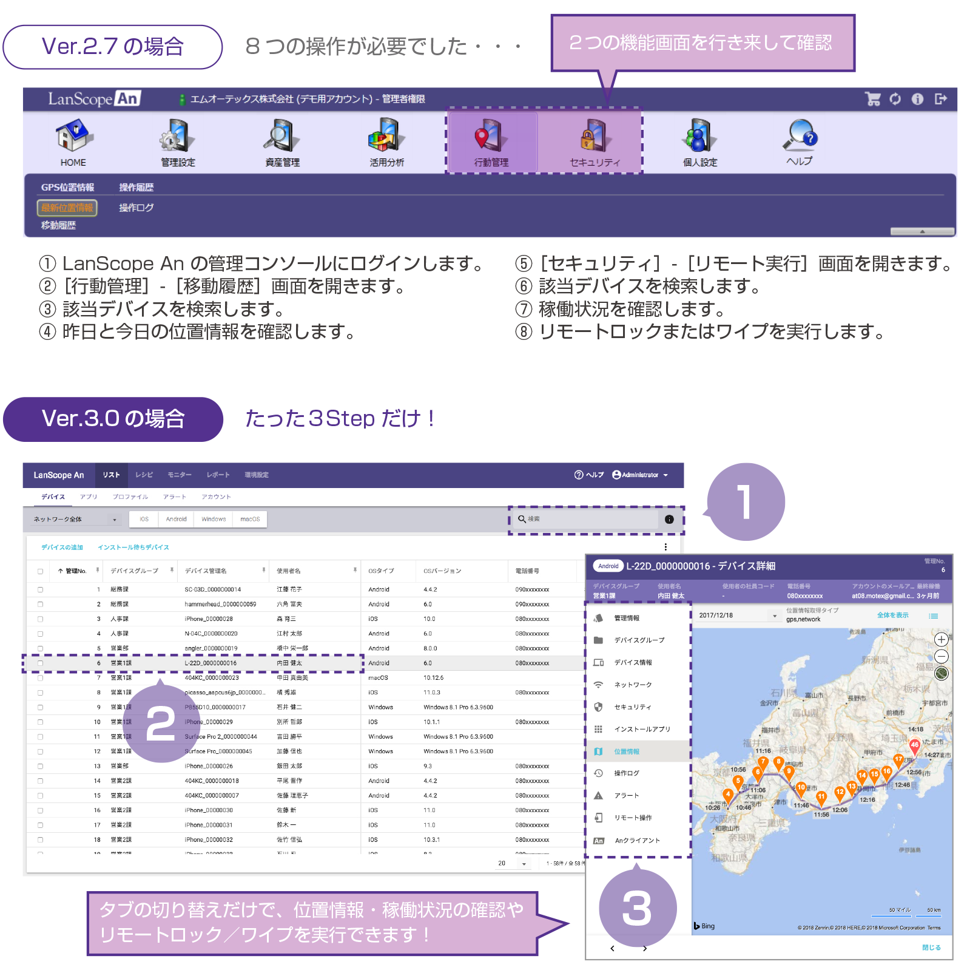Switch to the 環境設定 tab

coord(257,475)
